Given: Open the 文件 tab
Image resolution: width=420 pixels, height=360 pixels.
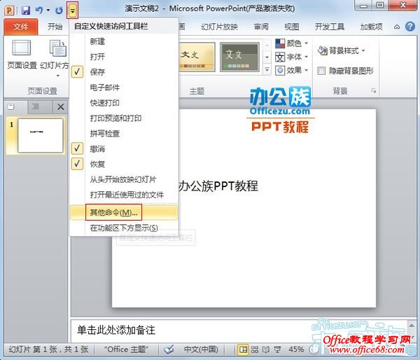Looking at the screenshot, I should [x=20, y=27].
